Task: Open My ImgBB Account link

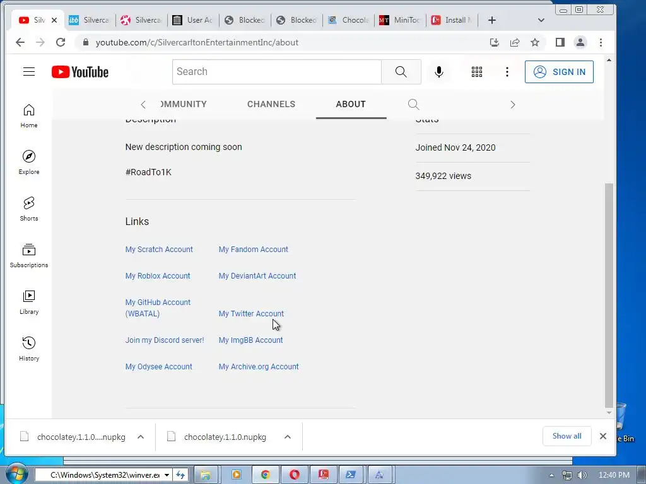Action: [x=250, y=340]
